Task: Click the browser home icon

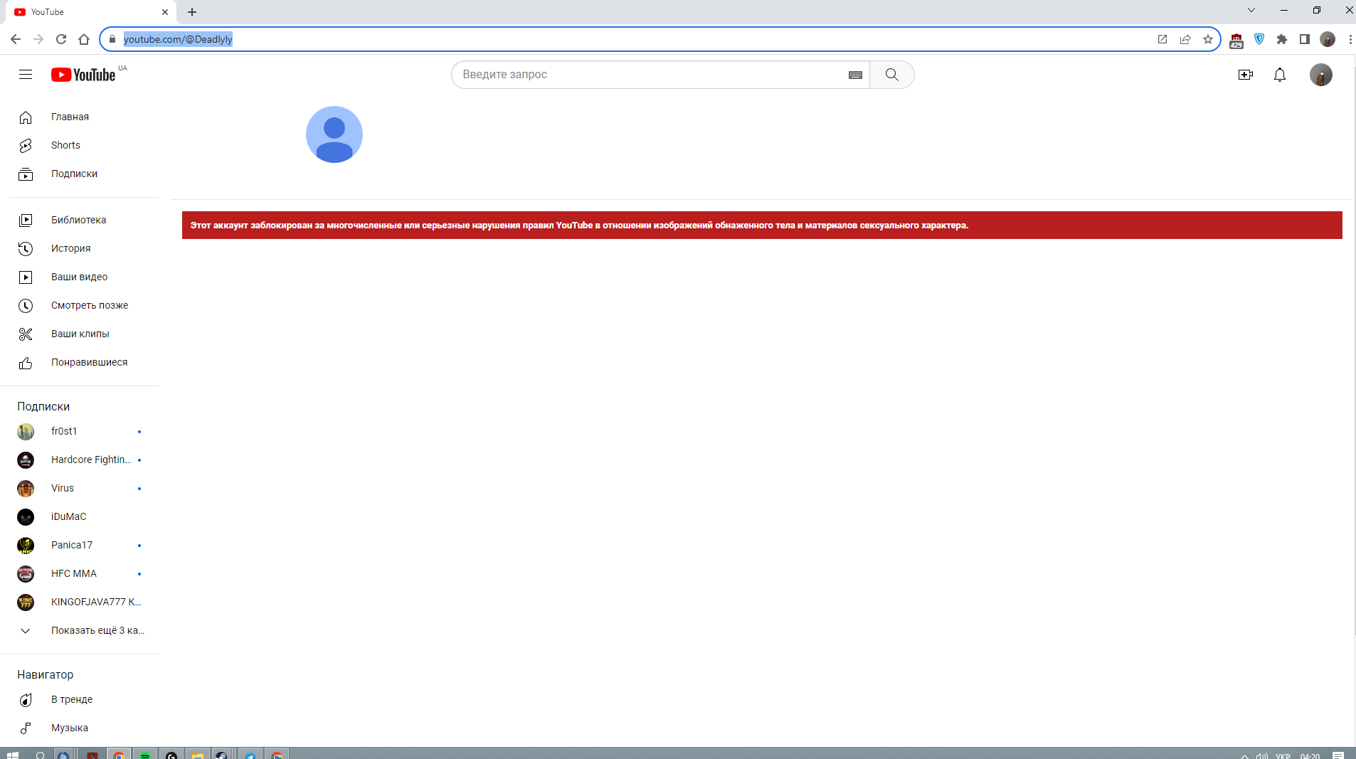Action: (84, 39)
